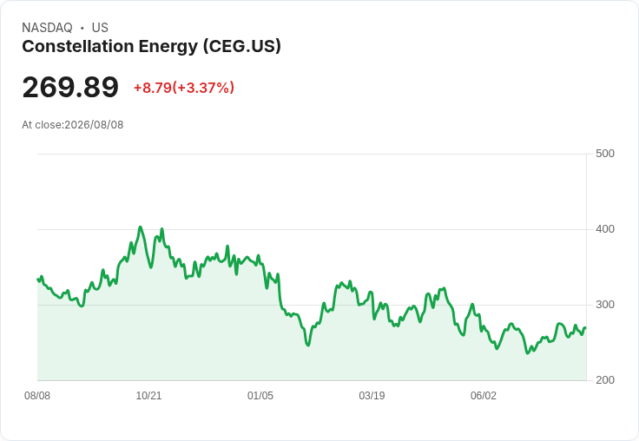The height and width of the screenshot is (441, 639).
Task: Select the 06/02 date axis label
Action: (484, 395)
